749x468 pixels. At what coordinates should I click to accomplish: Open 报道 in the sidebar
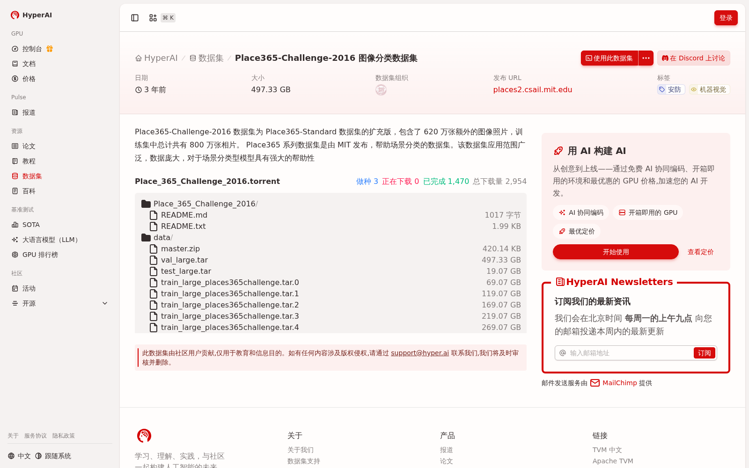tap(29, 112)
